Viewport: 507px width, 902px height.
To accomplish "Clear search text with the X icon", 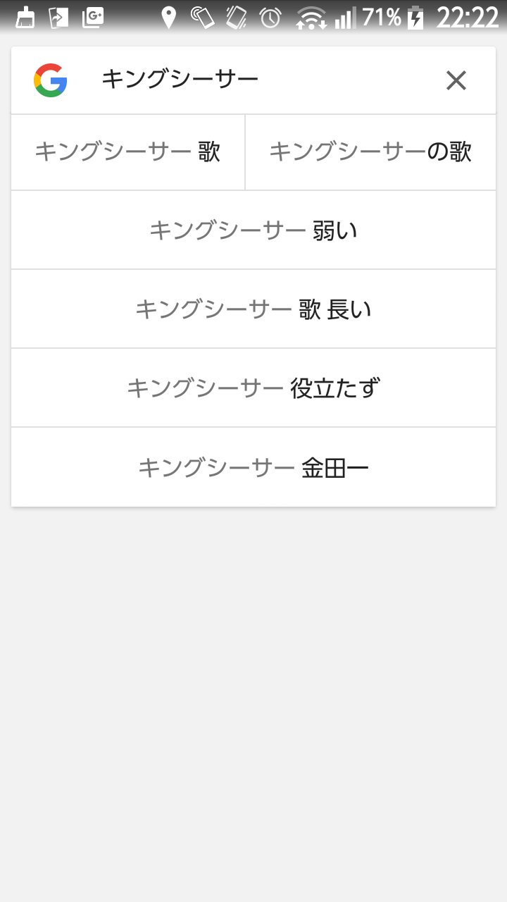I will [456, 81].
